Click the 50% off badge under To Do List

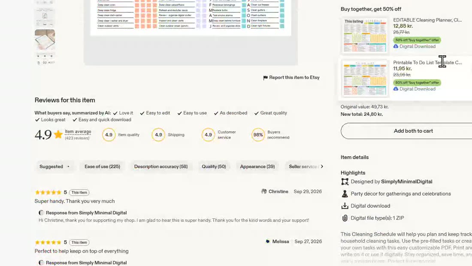417,82
